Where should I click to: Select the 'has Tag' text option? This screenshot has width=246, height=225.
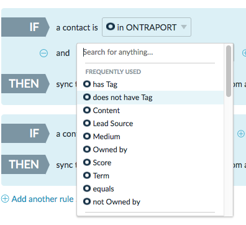coord(105,85)
